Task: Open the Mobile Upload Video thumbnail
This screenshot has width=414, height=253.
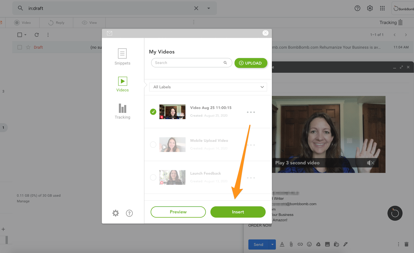Action: (172, 144)
